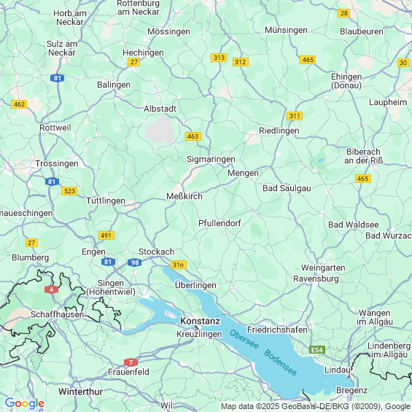Open the map data copyright text
Viewport: 412px width, 412px height.
pyautogui.click(x=316, y=406)
